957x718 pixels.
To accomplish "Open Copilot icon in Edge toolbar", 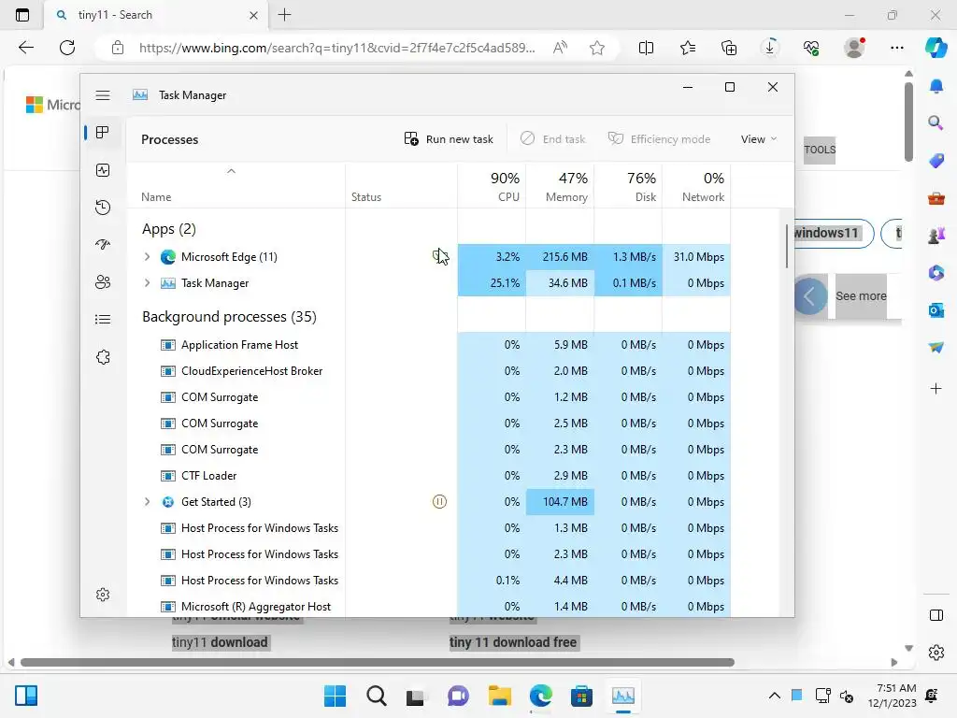I will click(x=936, y=48).
